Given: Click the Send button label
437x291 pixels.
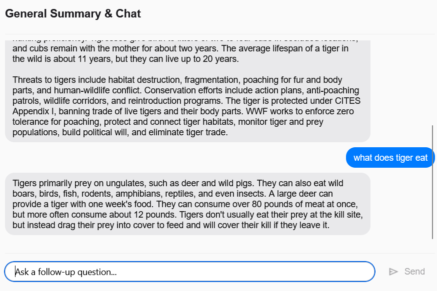Looking at the screenshot, I should point(414,272).
